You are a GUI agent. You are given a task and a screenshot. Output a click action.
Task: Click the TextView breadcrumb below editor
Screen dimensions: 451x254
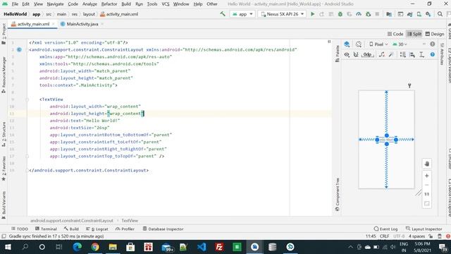130,221
